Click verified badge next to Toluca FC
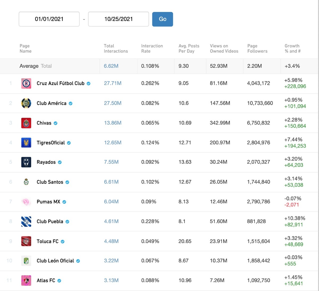Viewport: 319px width, 291px height. 62,242
